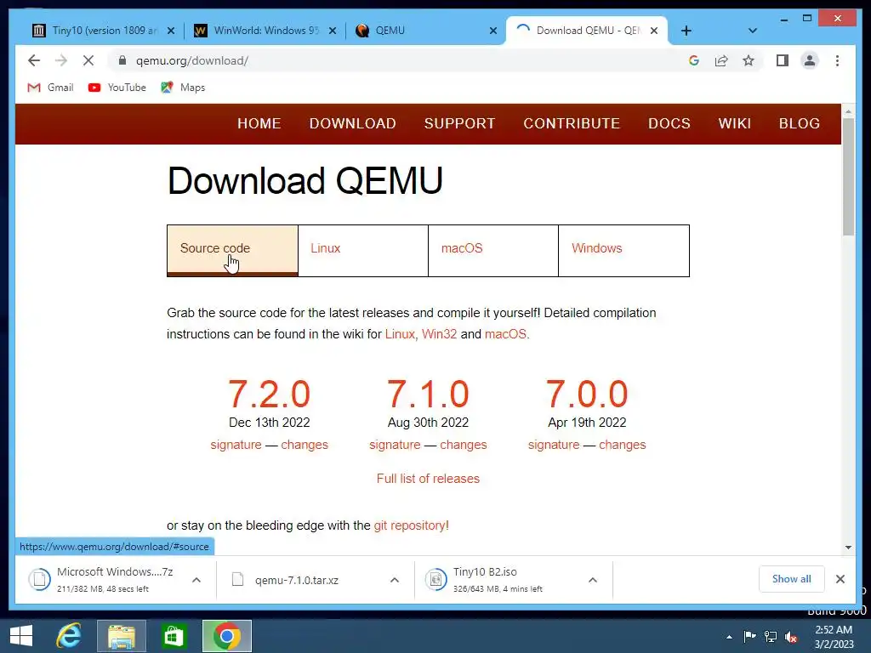The width and height of the screenshot is (871, 653).
Task: Click the forward navigation arrow
Action: (61, 60)
